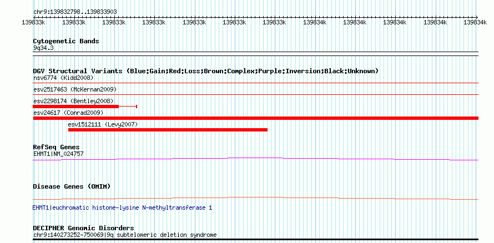
Task: Select the 9q34.3 band label
Action: 43,48
